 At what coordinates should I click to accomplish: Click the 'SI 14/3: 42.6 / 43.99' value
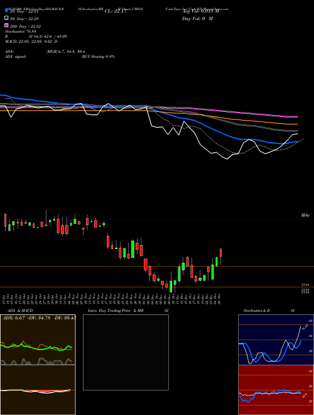point(48,36)
